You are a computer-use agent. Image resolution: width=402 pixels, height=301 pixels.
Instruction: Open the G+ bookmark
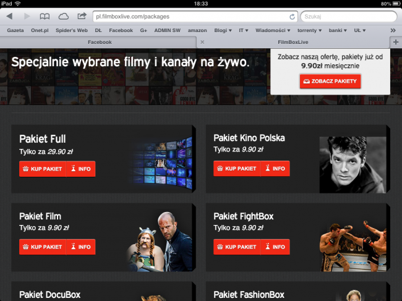(143, 30)
